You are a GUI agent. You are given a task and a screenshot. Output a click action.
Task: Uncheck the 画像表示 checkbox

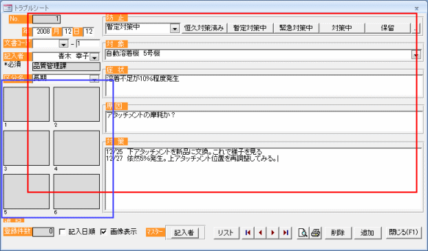[x=104, y=232]
